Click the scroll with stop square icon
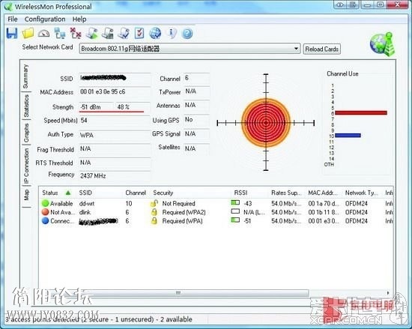The image size is (412, 329). tap(108, 34)
